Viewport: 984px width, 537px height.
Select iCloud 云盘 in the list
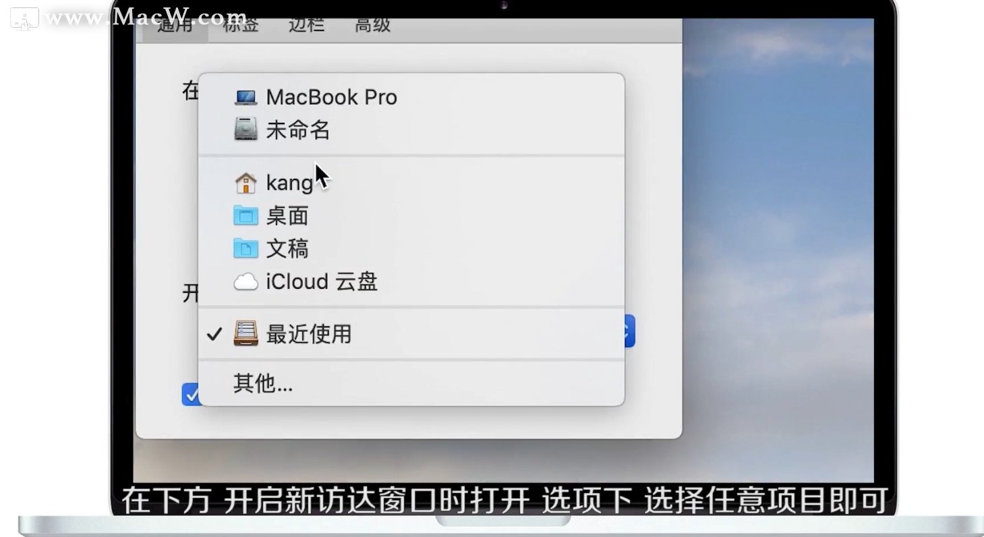click(411, 281)
